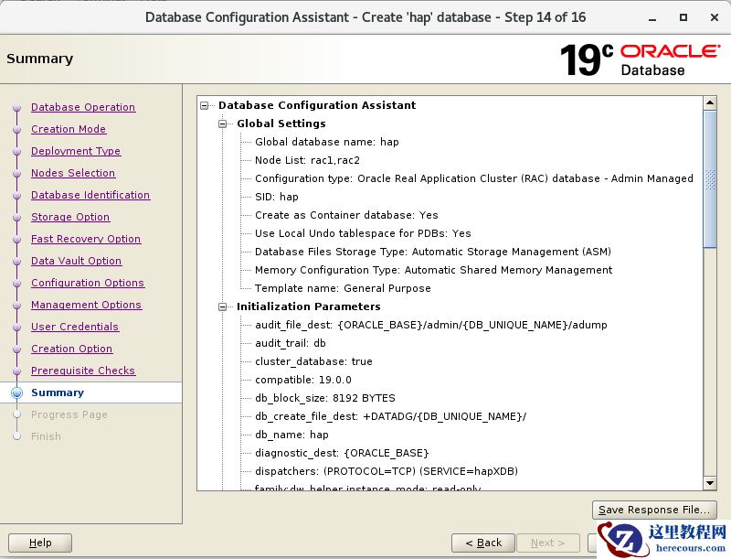Viewport: 731px width, 559px height.
Task: Click the scrollbar up arrow
Action: coord(710,103)
